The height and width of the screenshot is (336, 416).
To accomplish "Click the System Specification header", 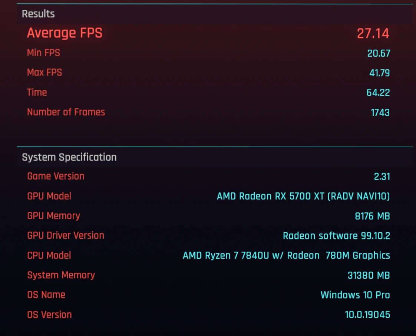I will coord(69,157).
